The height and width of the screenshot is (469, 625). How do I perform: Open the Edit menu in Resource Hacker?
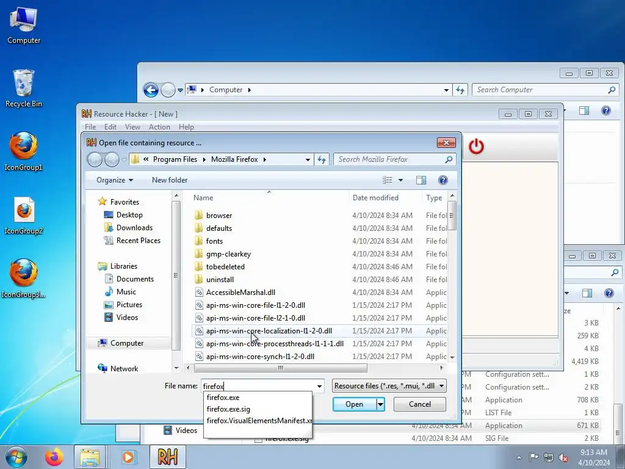tap(110, 127)
